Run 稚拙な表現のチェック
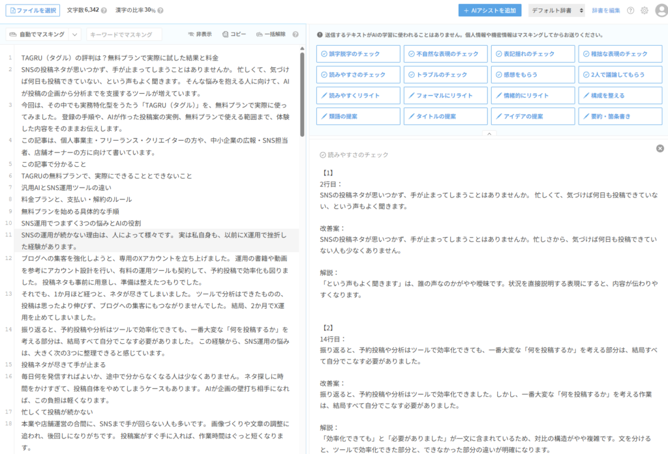The height and width of the screenshot is (454, 668). pos(620,53)
